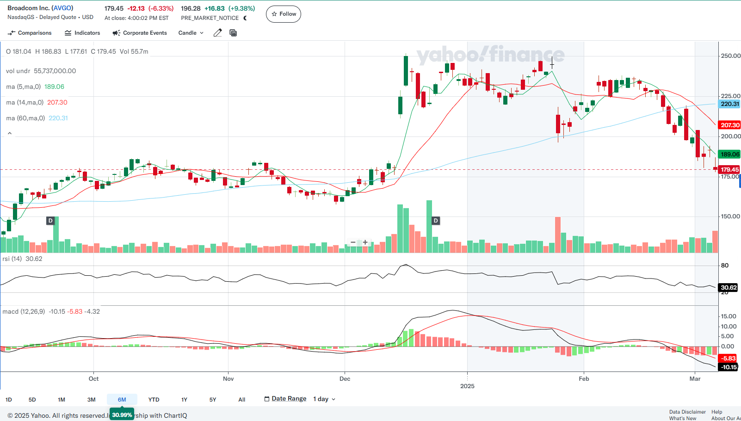The width and height of the screenshot is (741, 421).
Task: Select the YTD time range
Action: tap(154, 400)
